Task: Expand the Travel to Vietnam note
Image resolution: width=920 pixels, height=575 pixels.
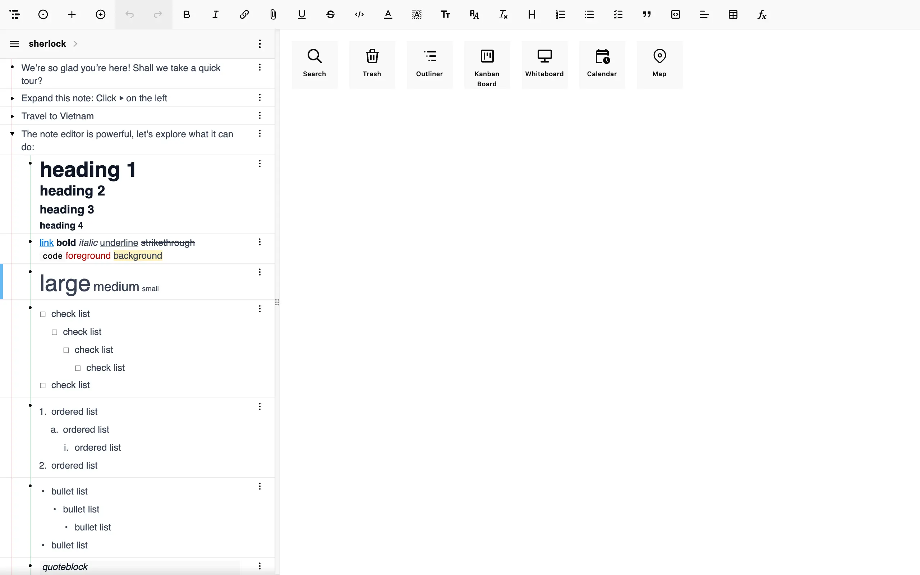Action: 12,116
